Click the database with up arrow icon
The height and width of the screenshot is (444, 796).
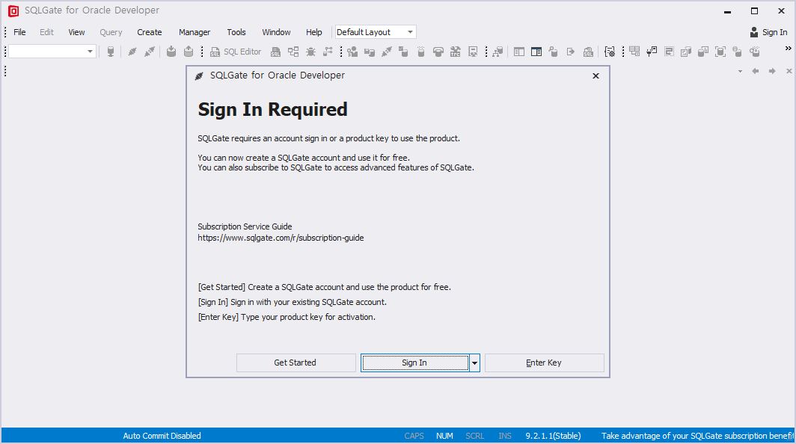[189, 52]
